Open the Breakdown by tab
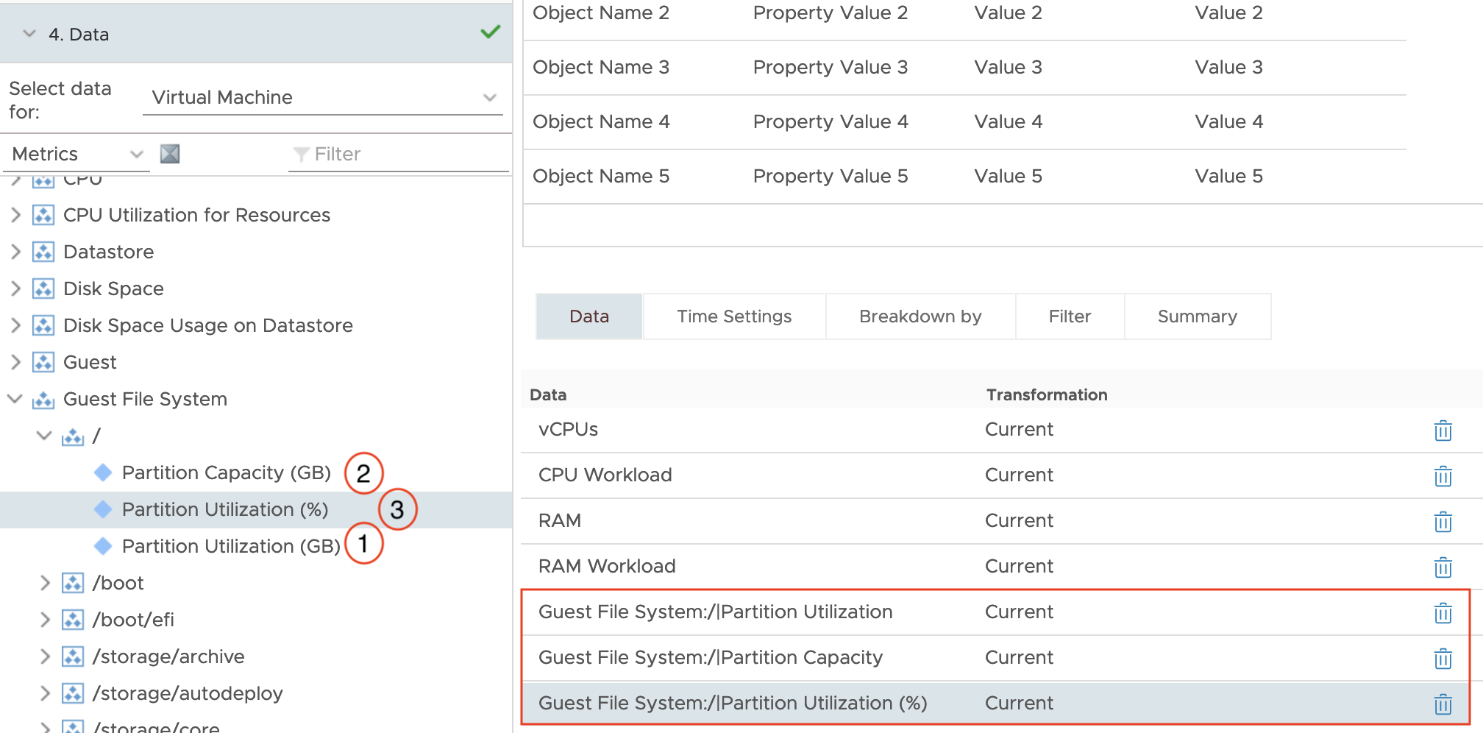This screenshot has height=733, width=1483. click(x=920, y=316)
